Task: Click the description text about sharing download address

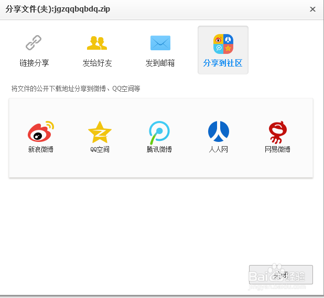Action: tap(75, 89)
